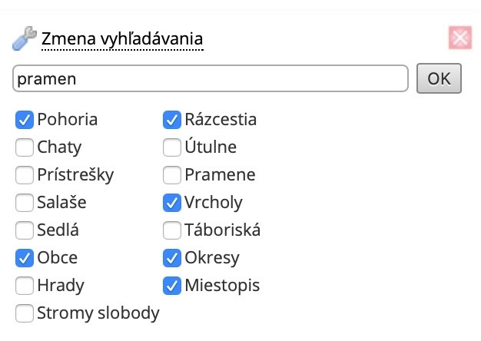Turn on the Hrady checkbox
Viewport: 481px width, 341px height.
click(x=25, y=286)
